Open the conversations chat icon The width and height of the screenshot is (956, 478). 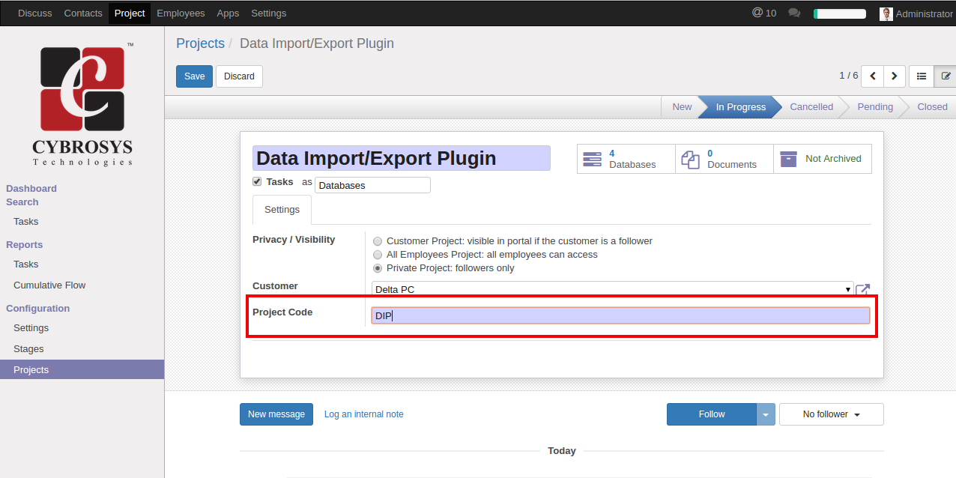pos(794,13)
